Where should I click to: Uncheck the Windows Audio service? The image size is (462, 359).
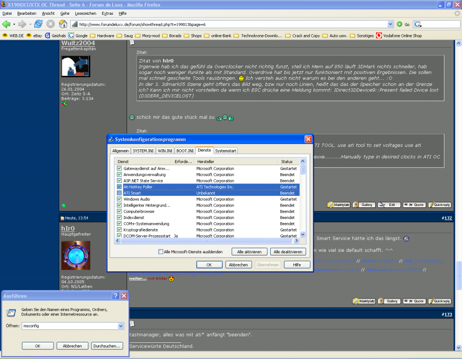coord(119,199)
